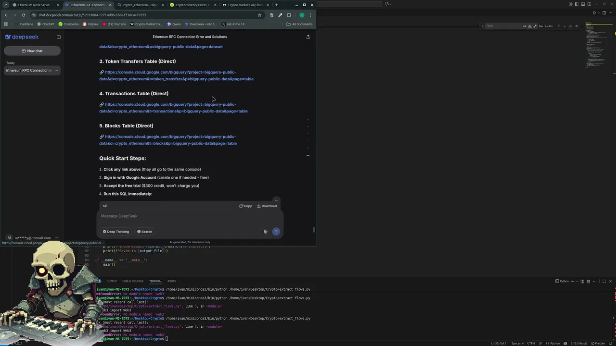616x346 pixels.
Task: Toggle Use Regular Expression in VS Code Find
Action: [x=534, y=26]
